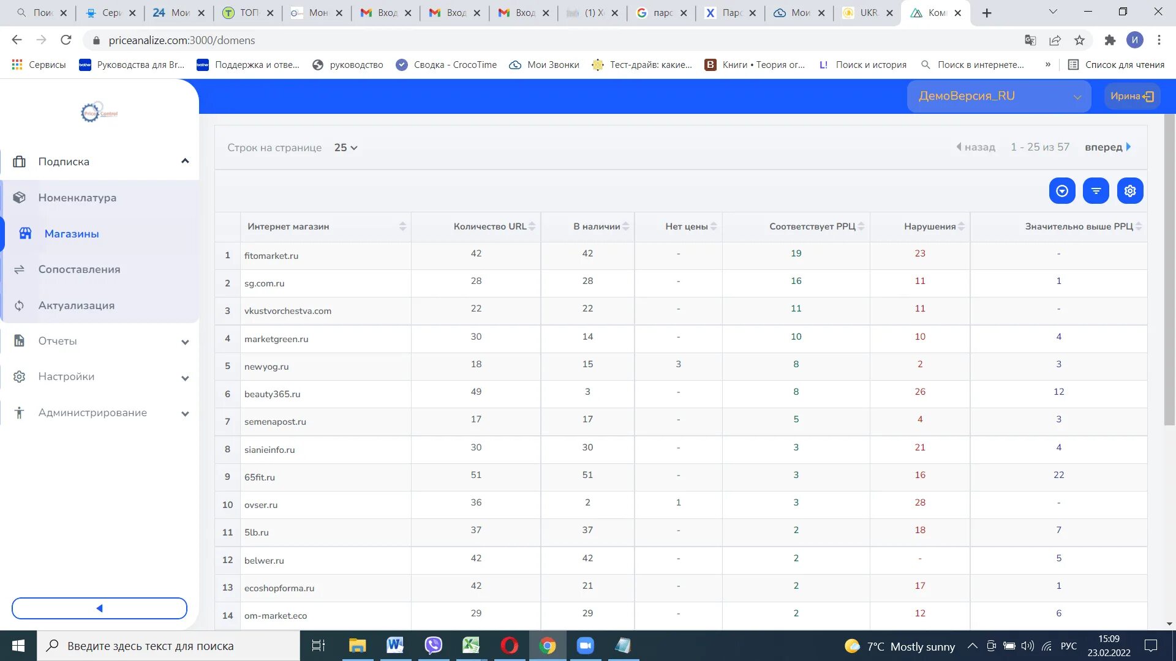Expand the Администрирование menu
Screen dimensions: 1176x661
coord(185,413)
